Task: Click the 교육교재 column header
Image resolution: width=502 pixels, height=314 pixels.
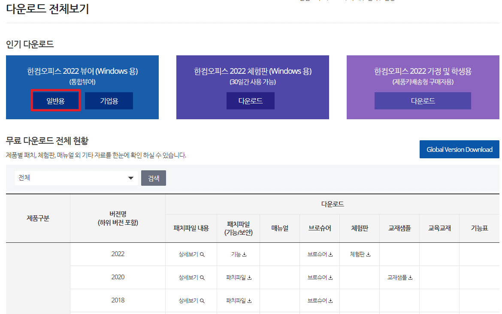Action: point(439,228)
